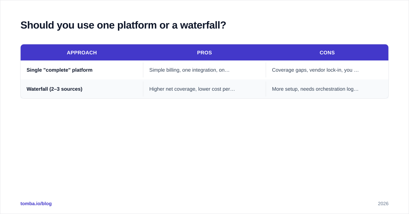This screenshot has height=214, width=409.
Task: Open the tomba.io/blog link
Action: 36,203
